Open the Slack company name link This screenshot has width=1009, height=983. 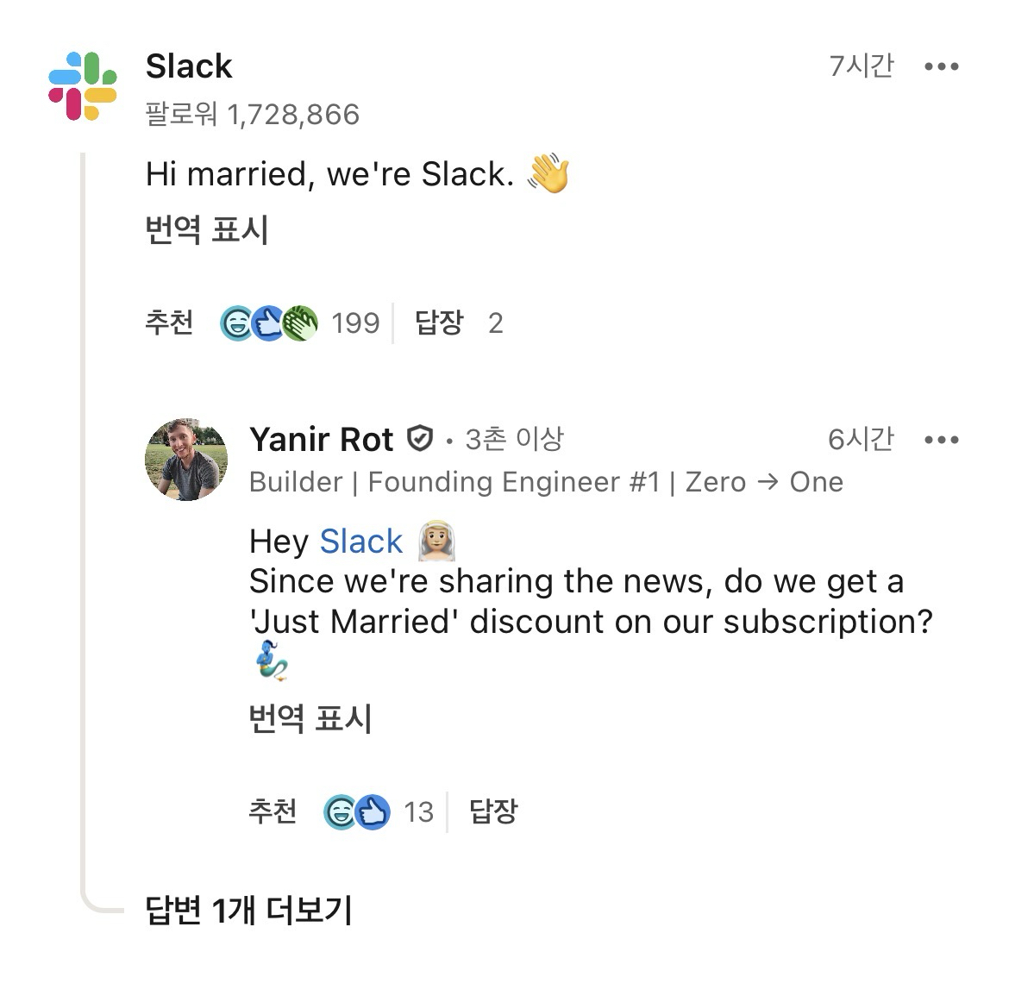pyautogui.click(x=189, y=66)
